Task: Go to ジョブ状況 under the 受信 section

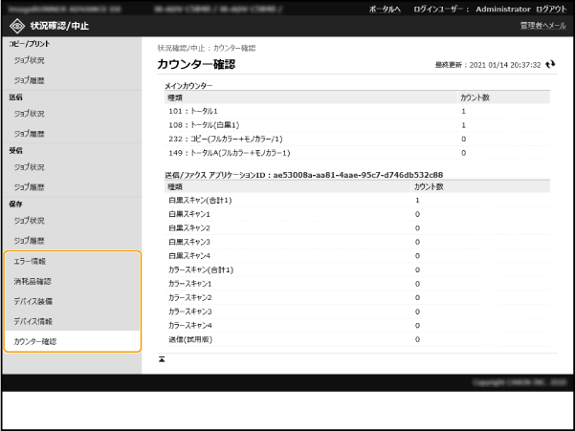Action: (29, 167)
